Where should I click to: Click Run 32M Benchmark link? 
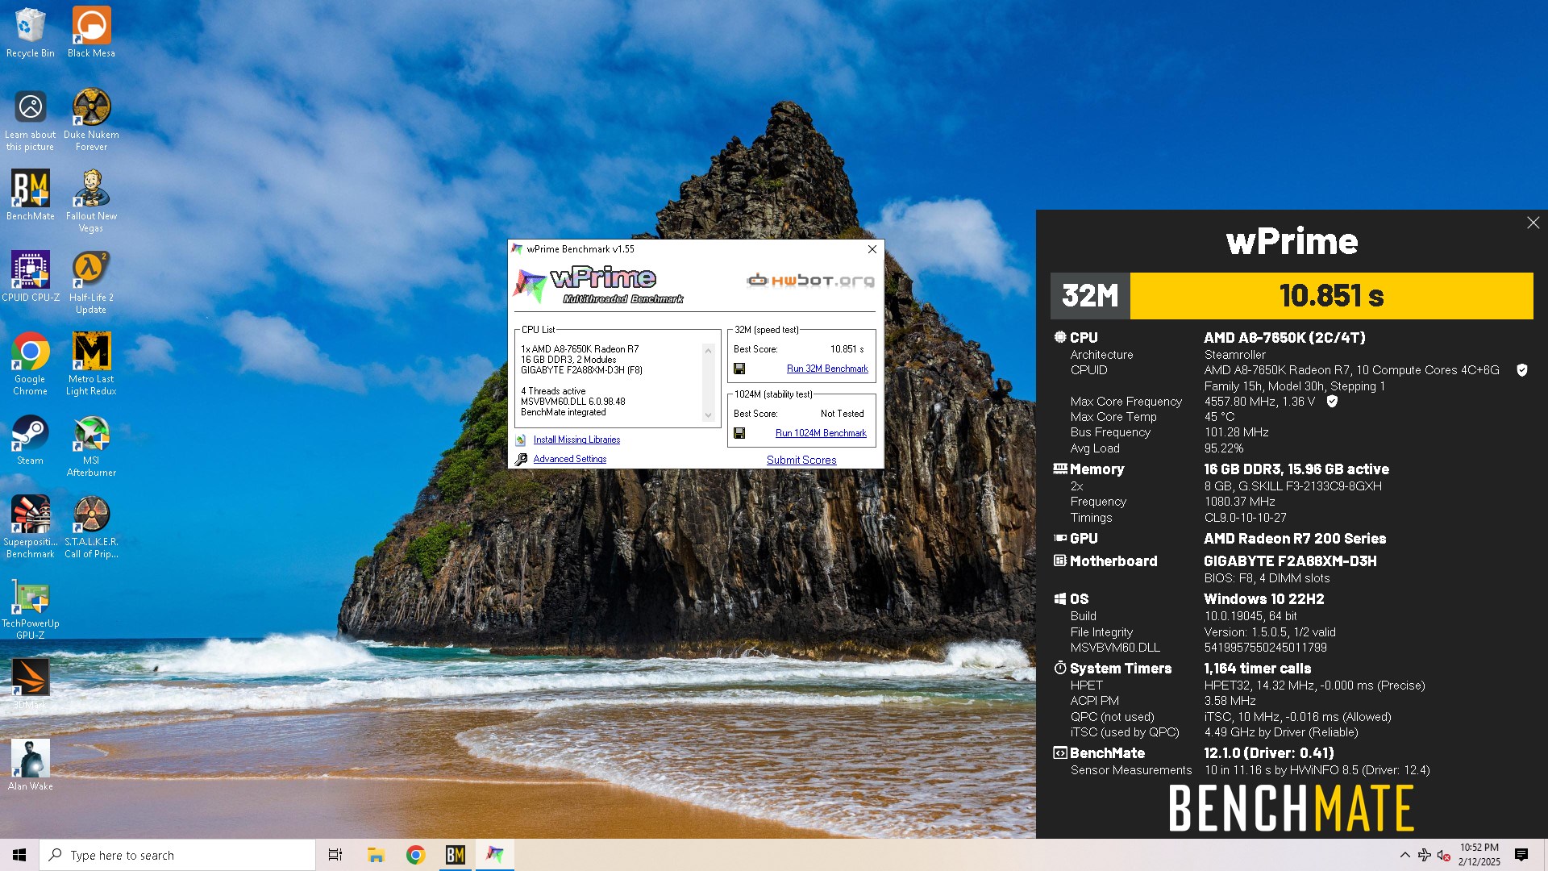tap(827, 369)
